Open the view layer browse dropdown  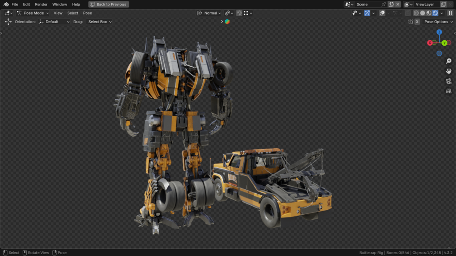pos(409,5)
